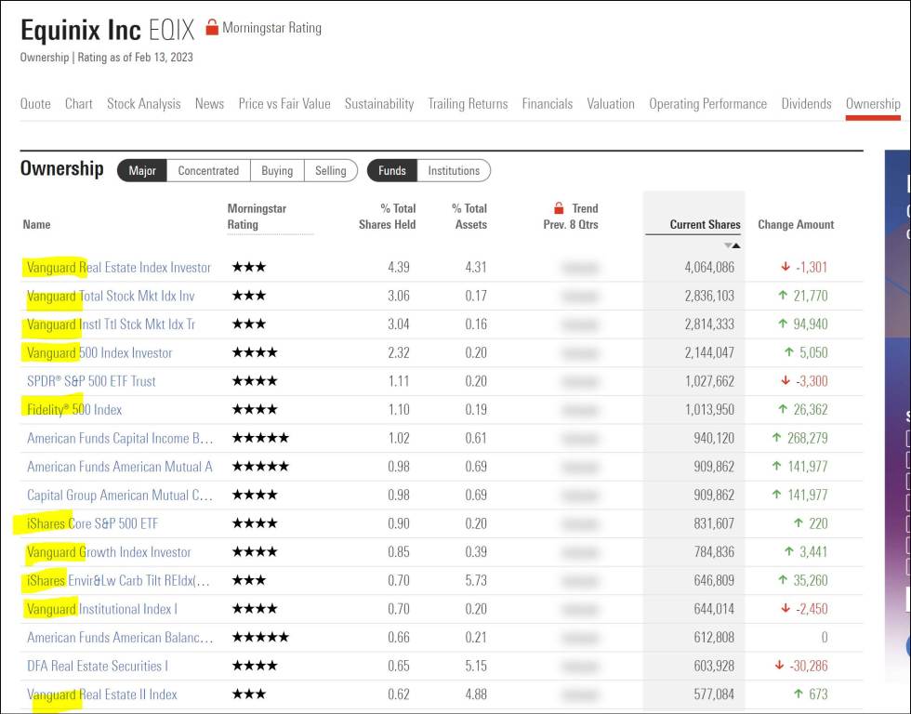Switch to Concentrated ownership view
Viewport: 911px width, 714px height.
208,171
